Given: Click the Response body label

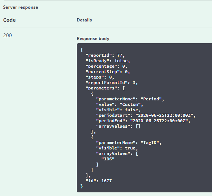Looking at the screenshot, I should pyautogui.click(x=93, y=39).
